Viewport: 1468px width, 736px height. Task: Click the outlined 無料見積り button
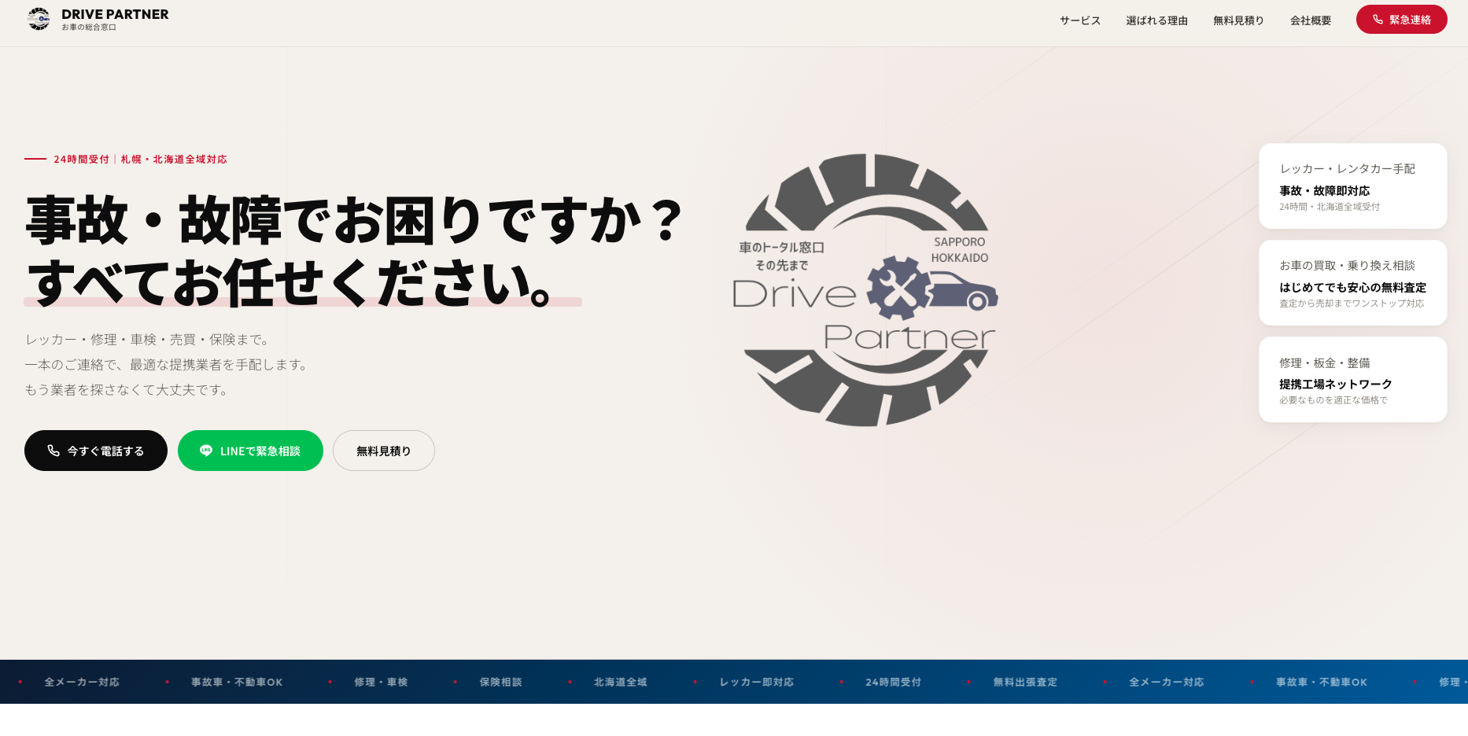[x=383, y=451]
